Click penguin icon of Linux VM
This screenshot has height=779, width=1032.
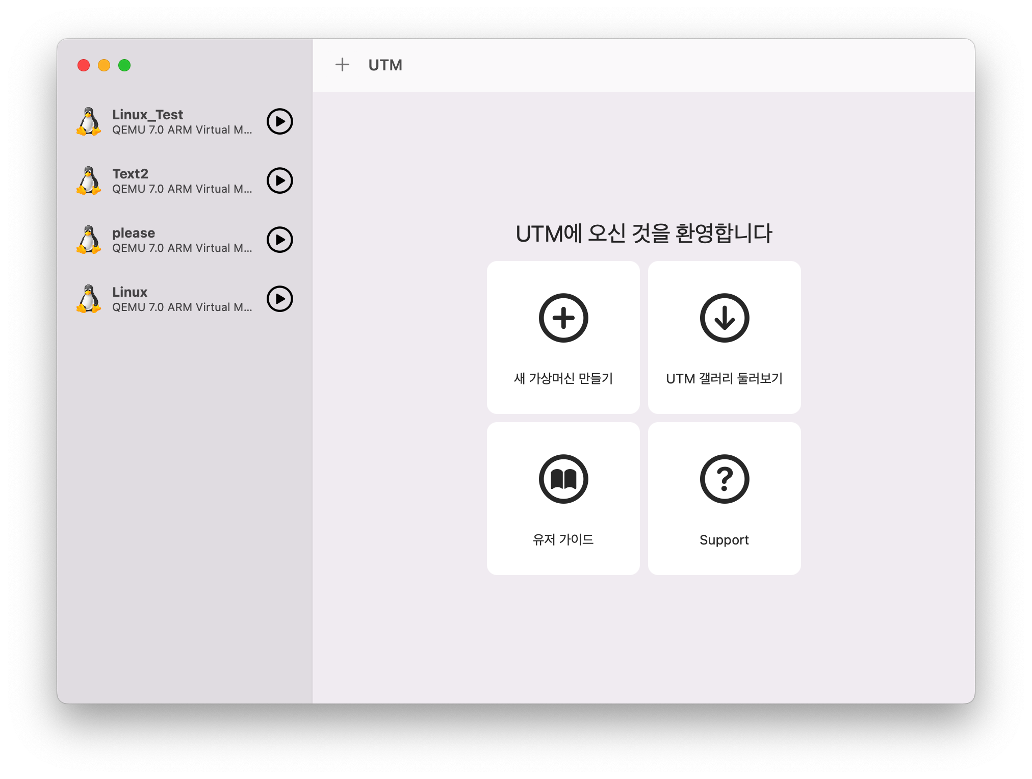pyautogui.click(x=89, y=299)
